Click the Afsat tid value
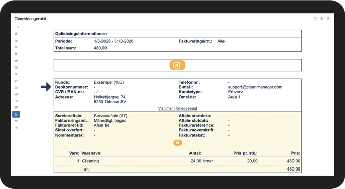The width and height of the screenshot is (345, 189). (x=101, y=125)
